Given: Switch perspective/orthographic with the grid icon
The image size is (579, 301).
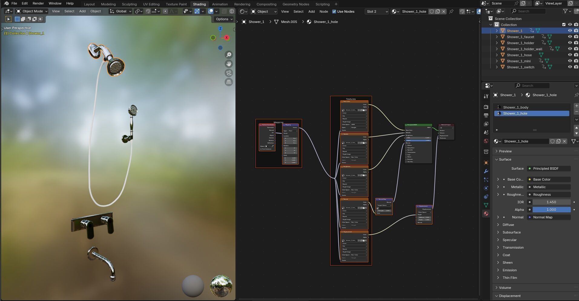Looking at the screenshot, I should pos(229,82).
